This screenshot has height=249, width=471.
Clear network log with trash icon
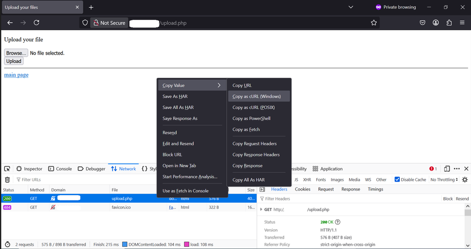pyautogui.click(x=8, y=180)
